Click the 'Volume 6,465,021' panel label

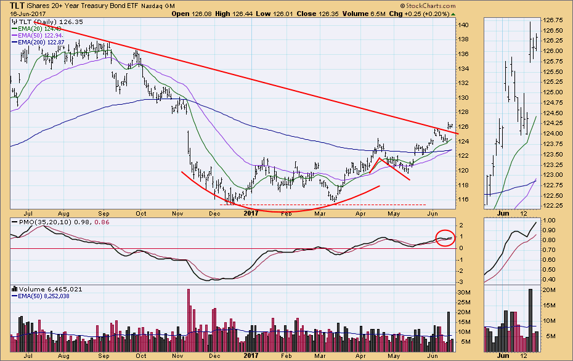click(51, 289)
